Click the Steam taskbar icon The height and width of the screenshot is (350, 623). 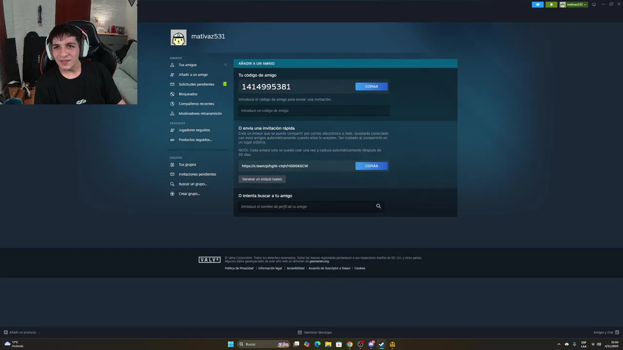click(x=382, y=344)
